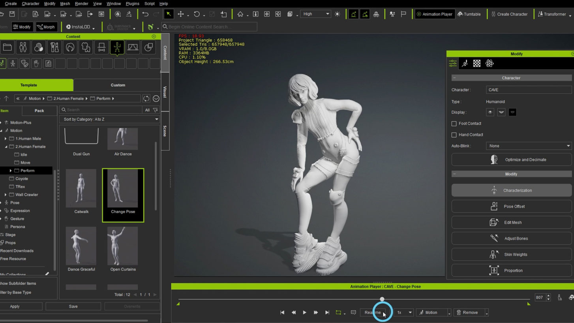The height and width of the screenshot is (323, 574).
Task: Open the Auto-Blink dropdown
Action: [529, 146]
